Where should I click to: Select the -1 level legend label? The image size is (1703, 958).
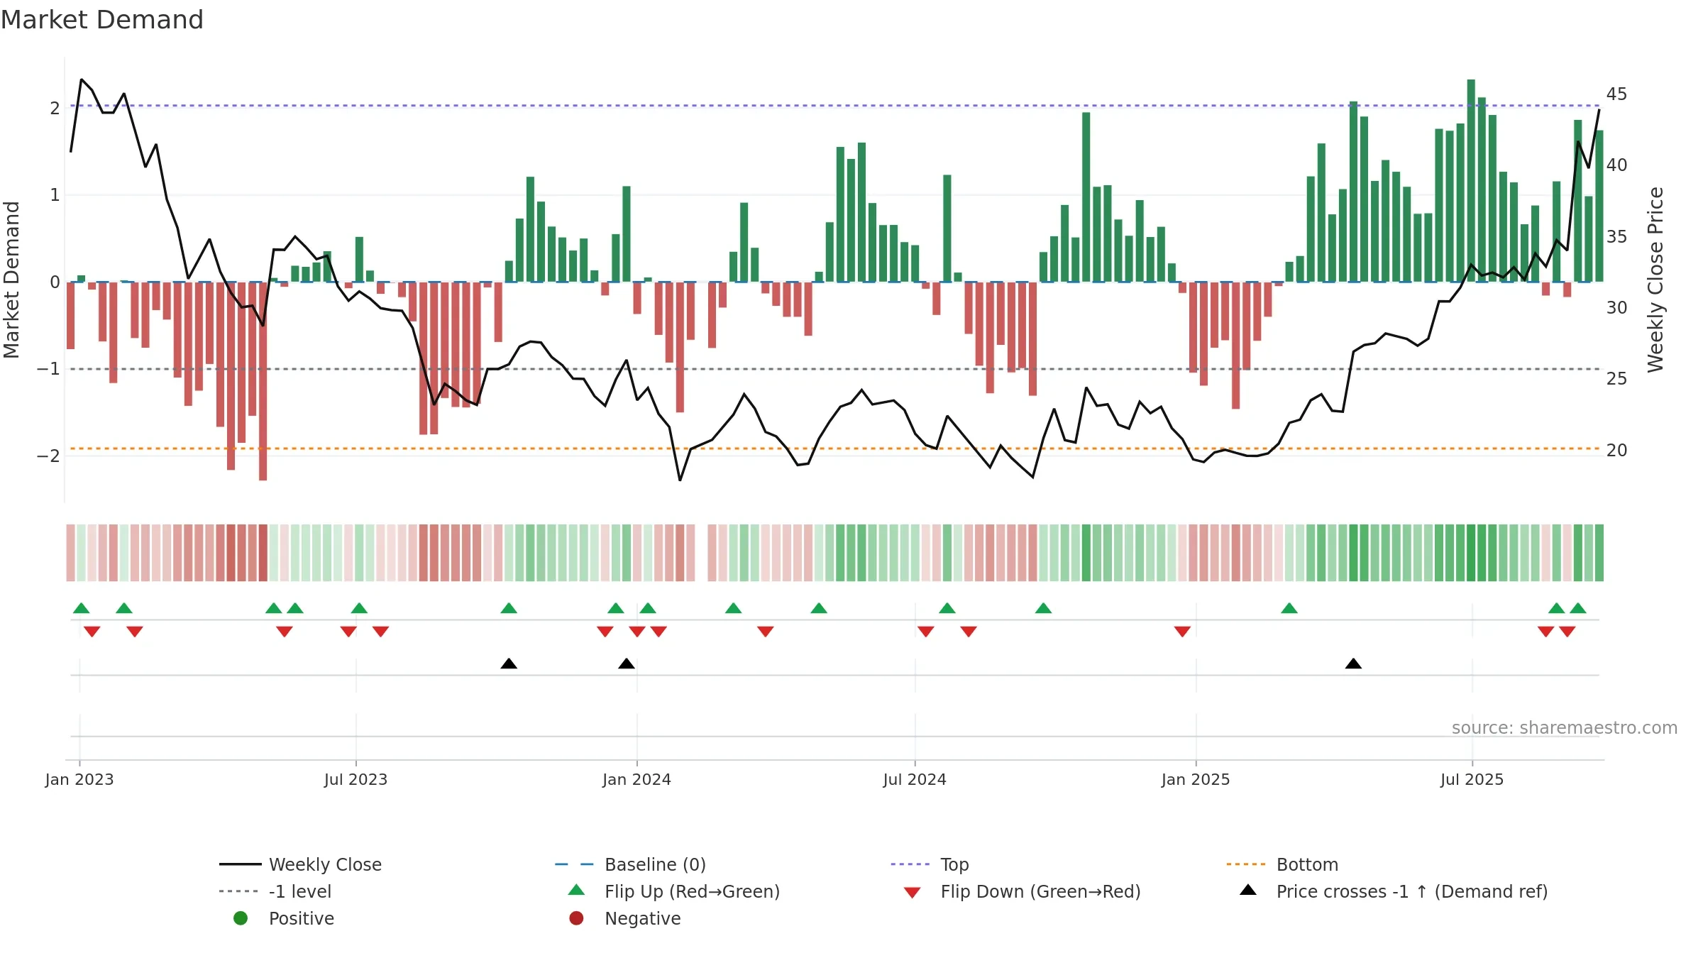pos(300,891)
